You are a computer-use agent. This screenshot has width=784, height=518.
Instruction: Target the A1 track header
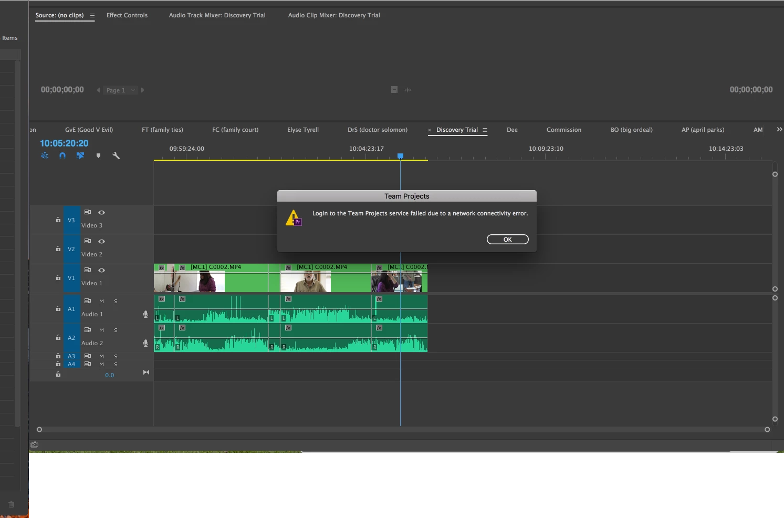(71, 309)
